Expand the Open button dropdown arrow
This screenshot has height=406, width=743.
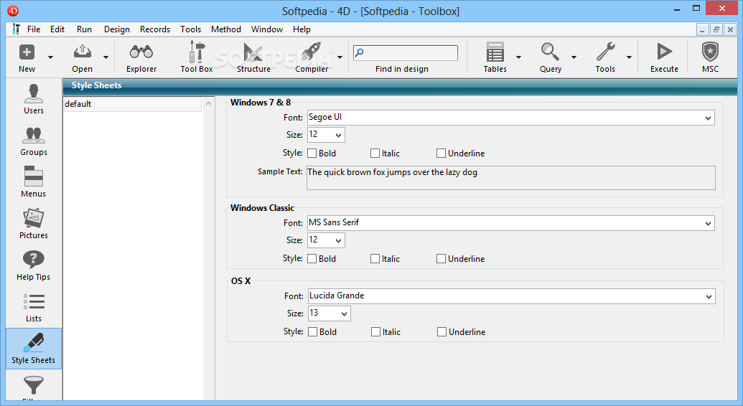tap(106, 57)
